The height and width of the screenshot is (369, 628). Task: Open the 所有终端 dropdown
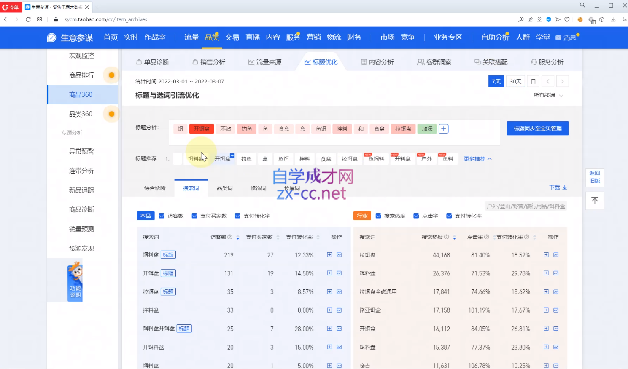[x=548, y=95]
